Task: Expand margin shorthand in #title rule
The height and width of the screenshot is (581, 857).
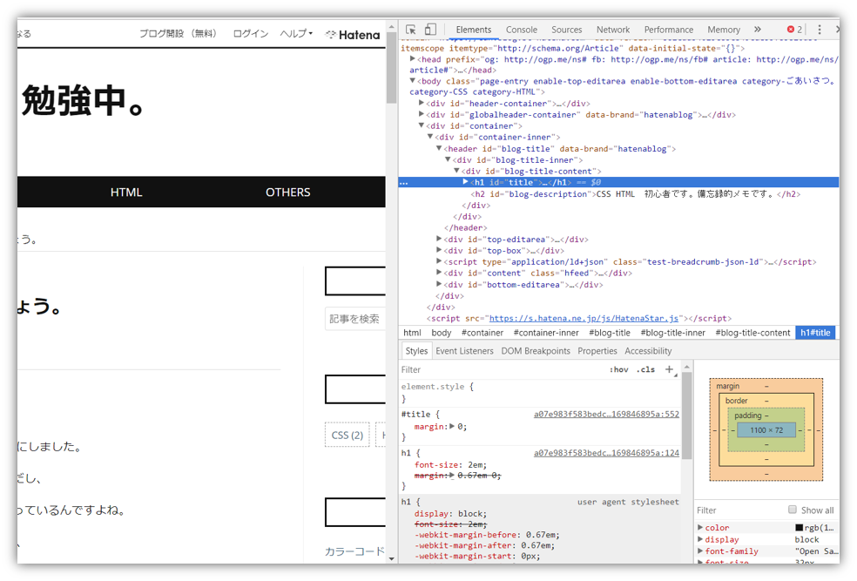Action: point(452,426)
